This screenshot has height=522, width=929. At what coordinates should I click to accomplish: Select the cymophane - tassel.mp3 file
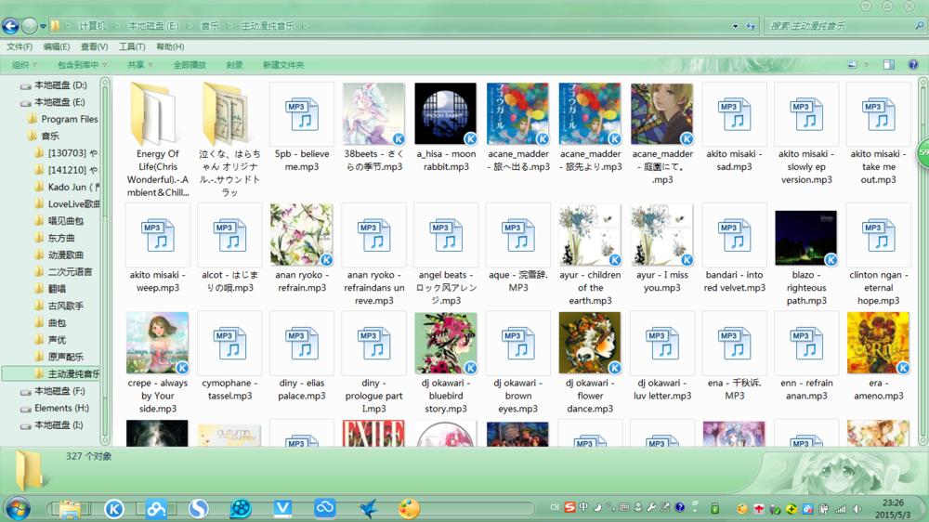coord(229,358)
